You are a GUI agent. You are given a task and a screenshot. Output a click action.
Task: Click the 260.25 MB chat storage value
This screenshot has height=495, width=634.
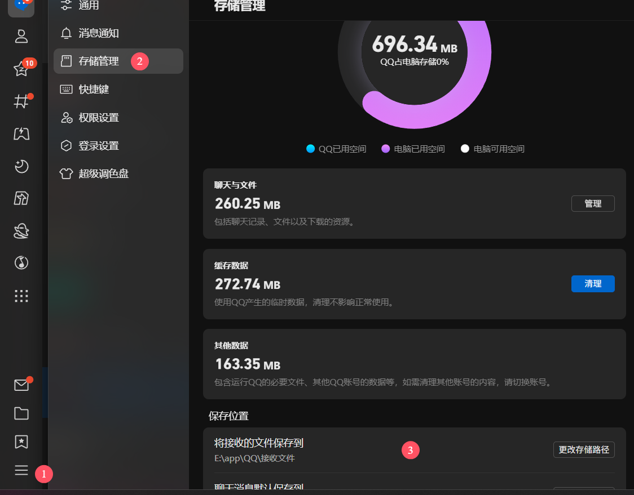click(248, 203)
